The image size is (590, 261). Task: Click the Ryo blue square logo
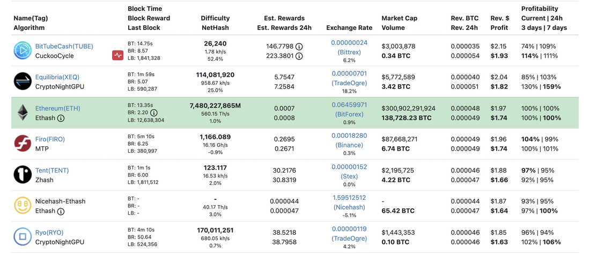tap(23, 237)
